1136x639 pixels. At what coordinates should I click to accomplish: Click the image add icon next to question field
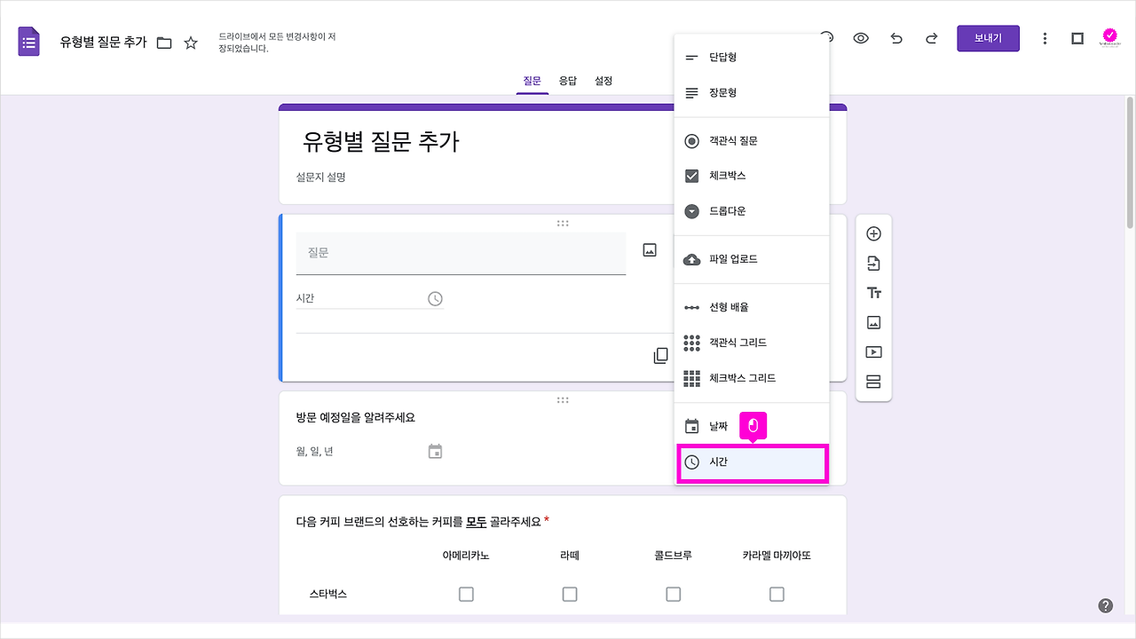click(x=649, y=248)
